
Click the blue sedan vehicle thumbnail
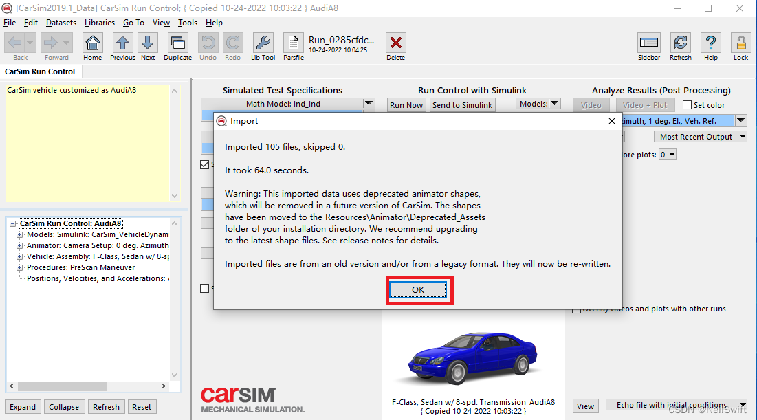point(472,357)
